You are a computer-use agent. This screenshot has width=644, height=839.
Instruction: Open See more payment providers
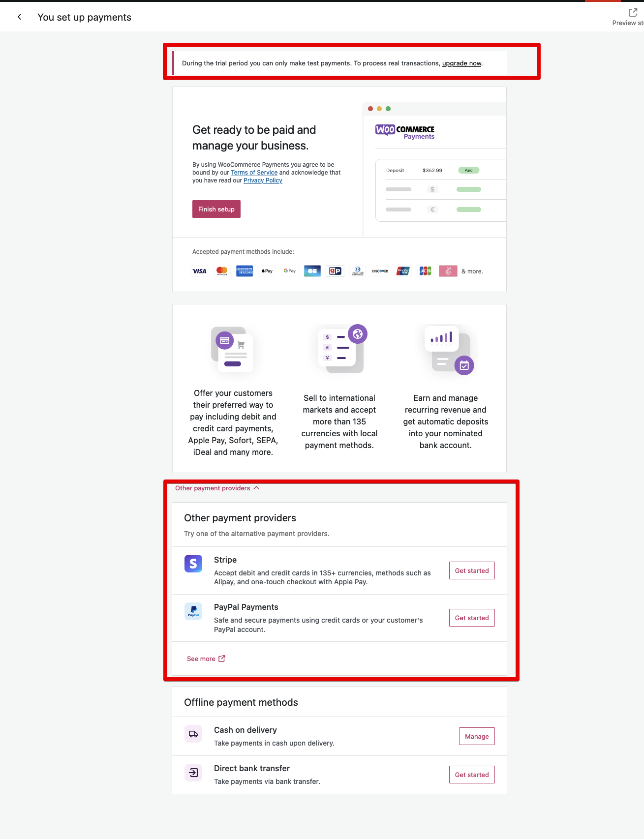tap(206, 659)
